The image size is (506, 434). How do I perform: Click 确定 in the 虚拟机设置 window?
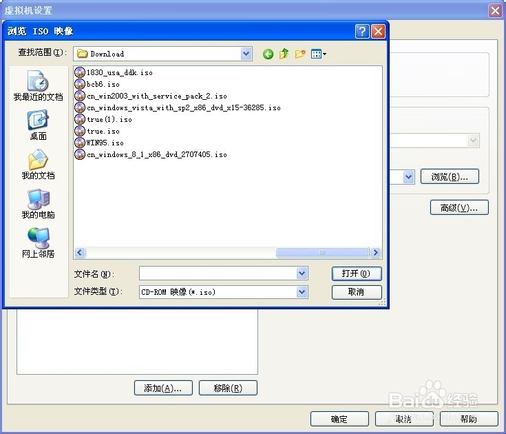coord(339,419)
